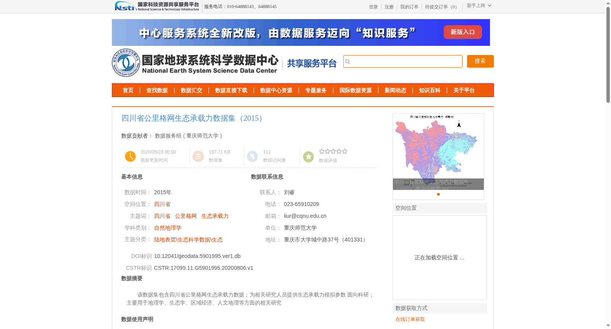Rate dataset with the third star
The height and width of the screenshot is (329, 611).
click(333, 151)
